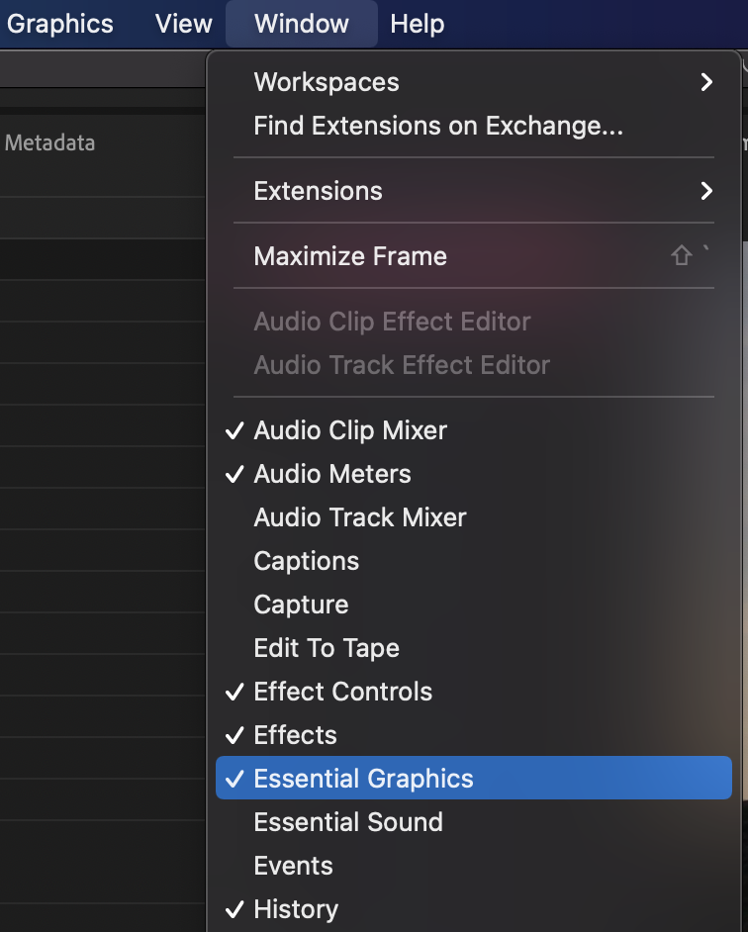
Task: Show the Essential Sound panel
Action: coord(348,822)
